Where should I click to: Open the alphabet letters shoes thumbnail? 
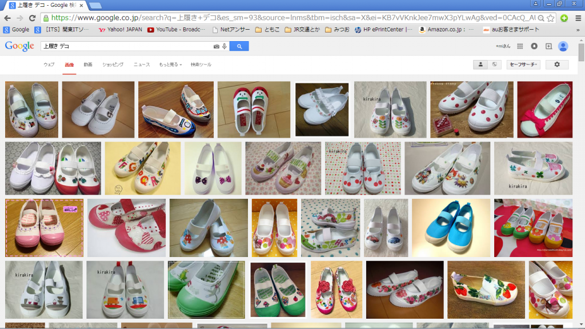coord(142,168)
